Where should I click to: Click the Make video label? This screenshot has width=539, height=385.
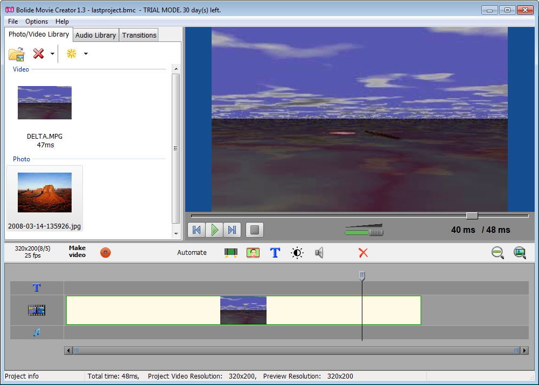77,251
